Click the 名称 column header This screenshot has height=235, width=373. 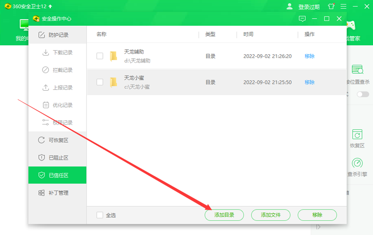pos(101,34)
